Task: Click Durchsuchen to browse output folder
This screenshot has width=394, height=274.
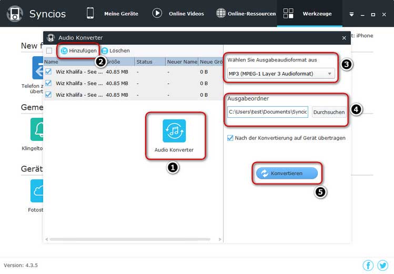Action: [x=329, y=112]
